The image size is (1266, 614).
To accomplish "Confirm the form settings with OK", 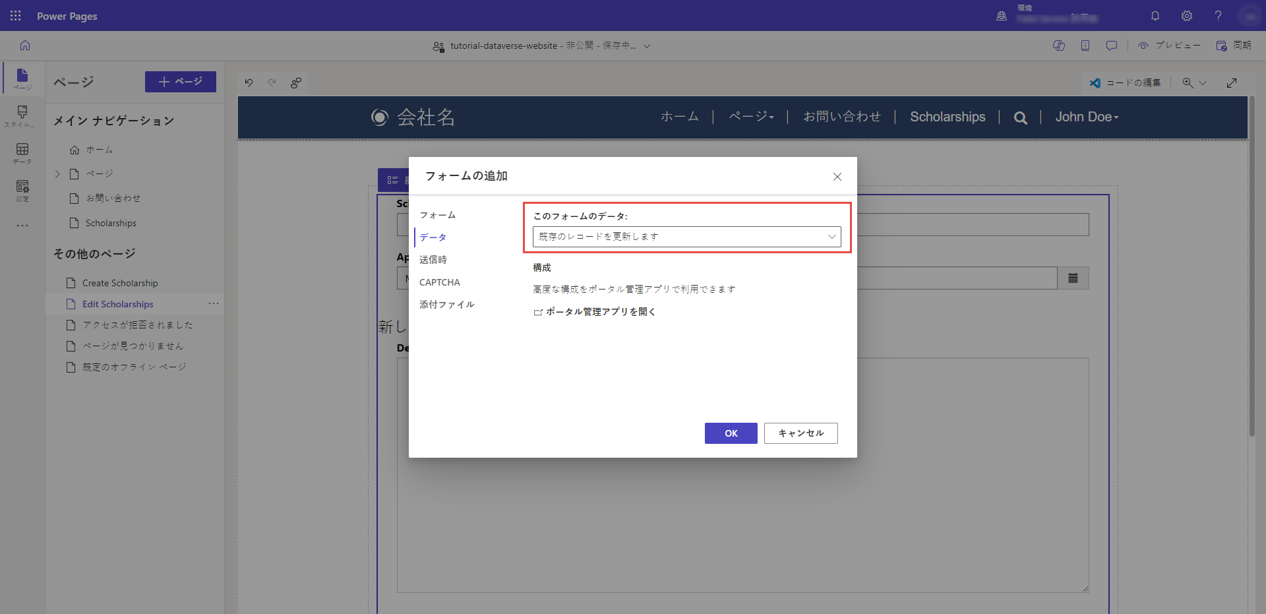I will pyautogui.click(x=731, y=433).
